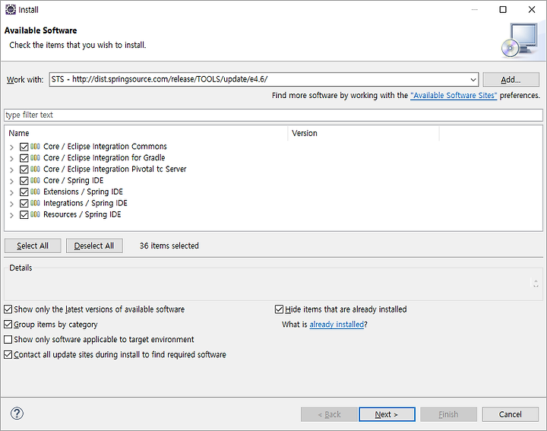Click category icon for Pivotal tc Server
This screenshot has height=431, width=547.
pyautogui.click(x=35, y=170)
